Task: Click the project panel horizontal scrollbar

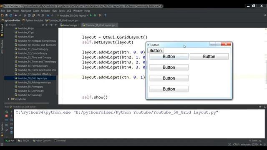Action: (x=27, y=103)
